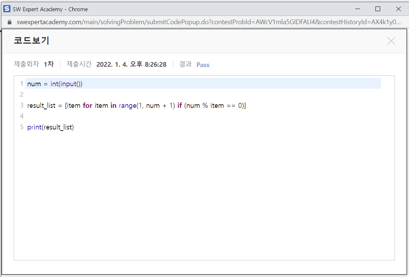Click the SW Expert Academy favicon in title bar

click(7, 9)
